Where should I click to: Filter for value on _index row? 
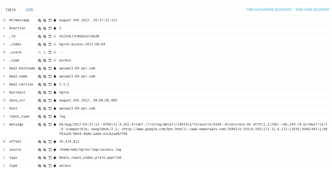[40, 45]
